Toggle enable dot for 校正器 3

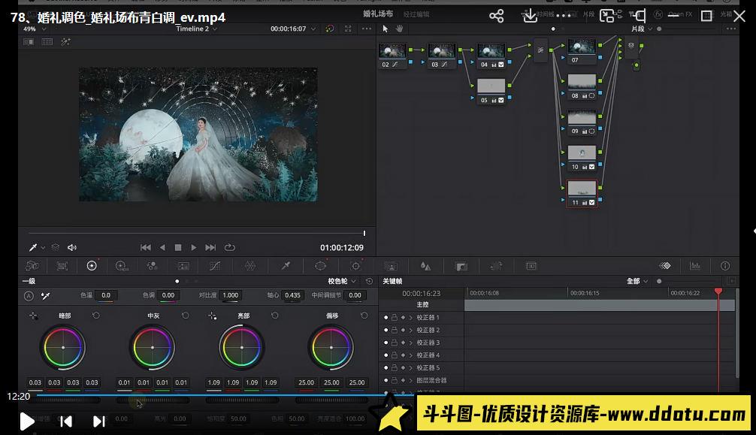pos(386,343)
